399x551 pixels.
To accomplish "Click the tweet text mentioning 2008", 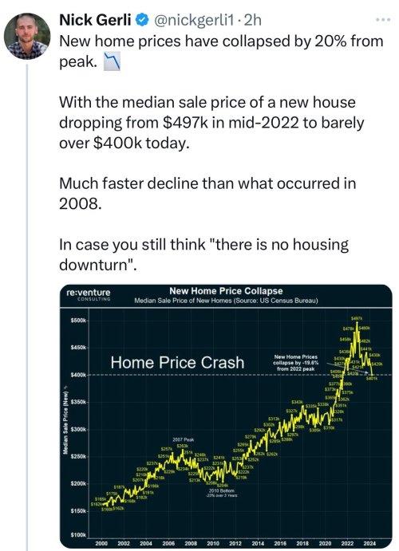I will 207,193.
